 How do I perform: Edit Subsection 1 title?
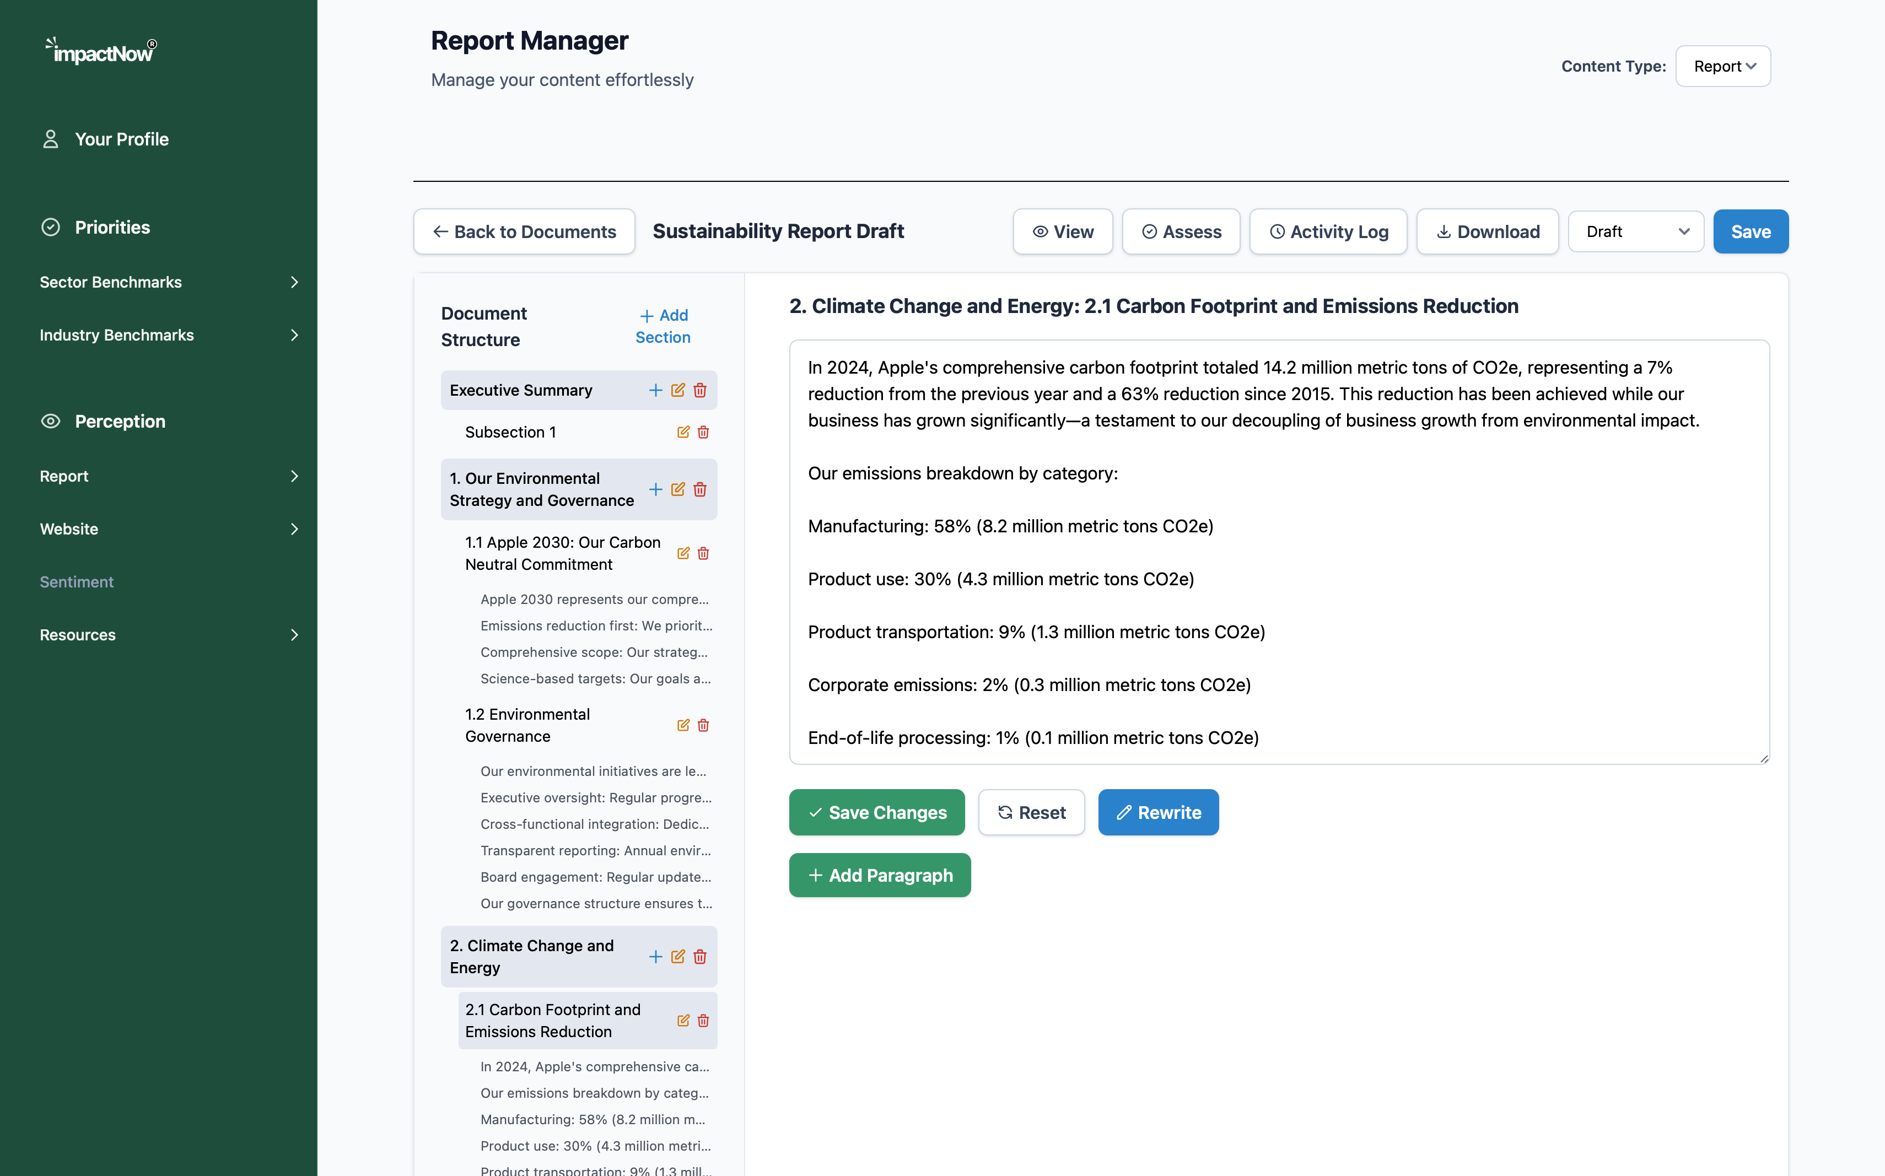coord(683,433)
